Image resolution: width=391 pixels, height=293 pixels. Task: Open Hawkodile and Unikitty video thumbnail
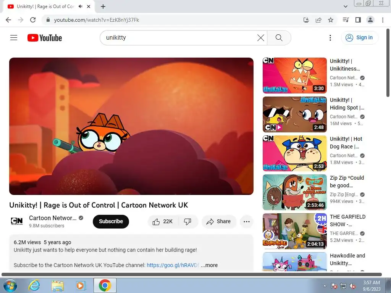coord(294,262)
